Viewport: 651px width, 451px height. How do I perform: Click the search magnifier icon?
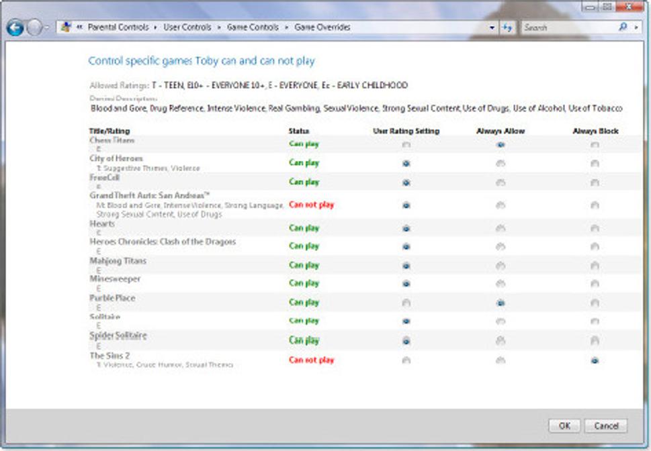pos(623,28)
